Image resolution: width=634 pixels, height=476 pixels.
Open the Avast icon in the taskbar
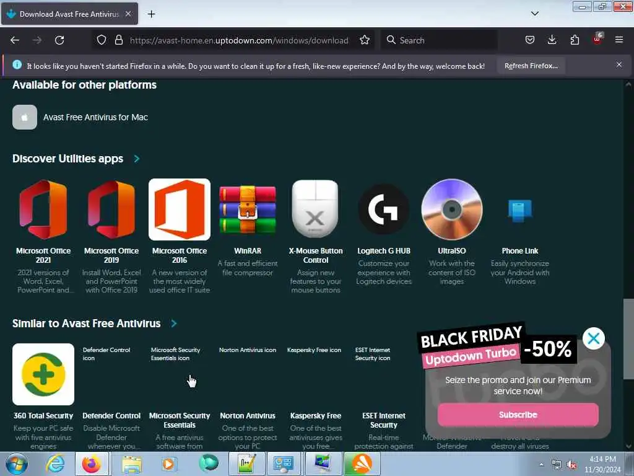point(362,464)
